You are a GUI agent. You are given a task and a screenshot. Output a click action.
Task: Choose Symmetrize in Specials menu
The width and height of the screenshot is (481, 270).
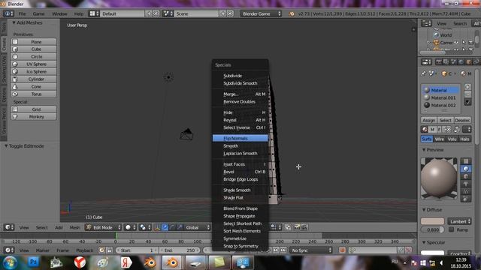[x=240, y=238]
